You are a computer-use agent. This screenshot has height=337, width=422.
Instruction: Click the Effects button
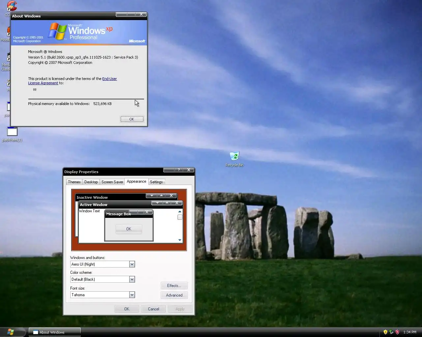pos(174,286)
